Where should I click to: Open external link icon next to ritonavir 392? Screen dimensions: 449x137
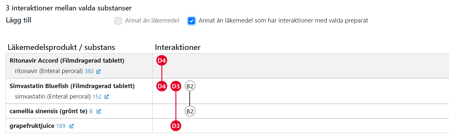[x=98, y=71]
